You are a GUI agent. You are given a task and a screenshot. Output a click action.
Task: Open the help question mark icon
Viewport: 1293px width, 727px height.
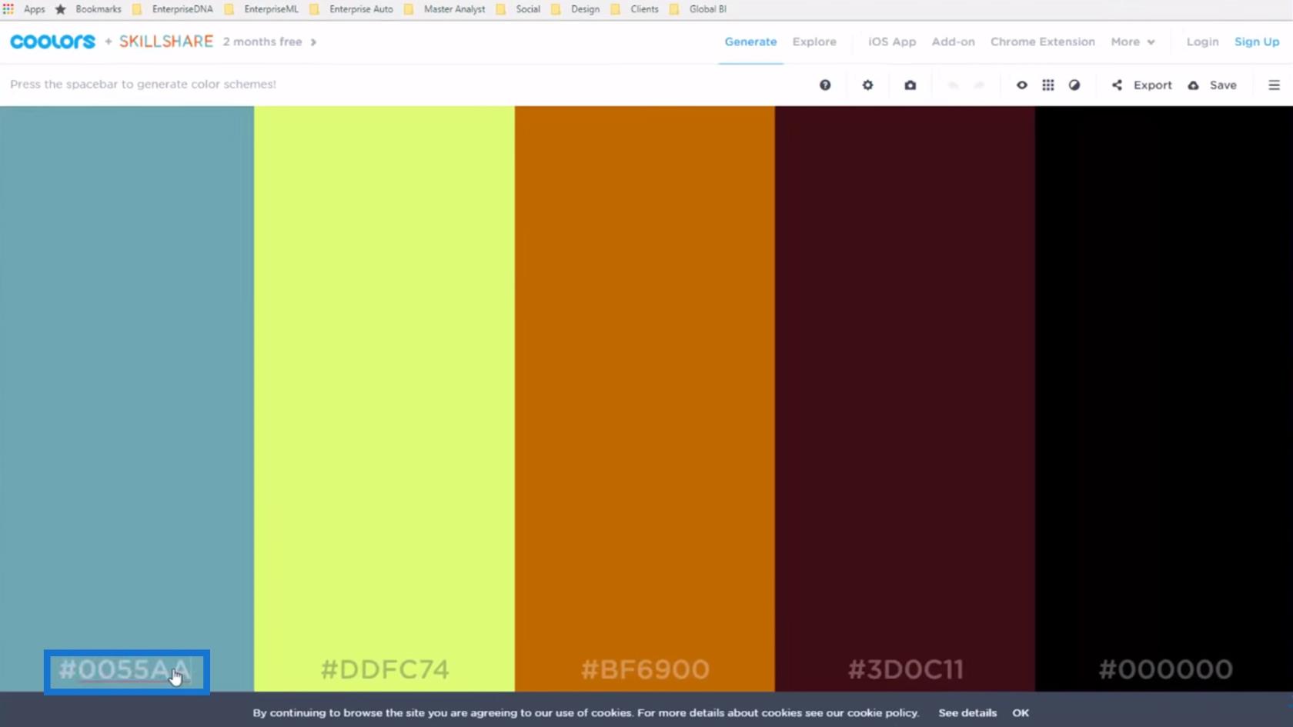coord(825,85)
